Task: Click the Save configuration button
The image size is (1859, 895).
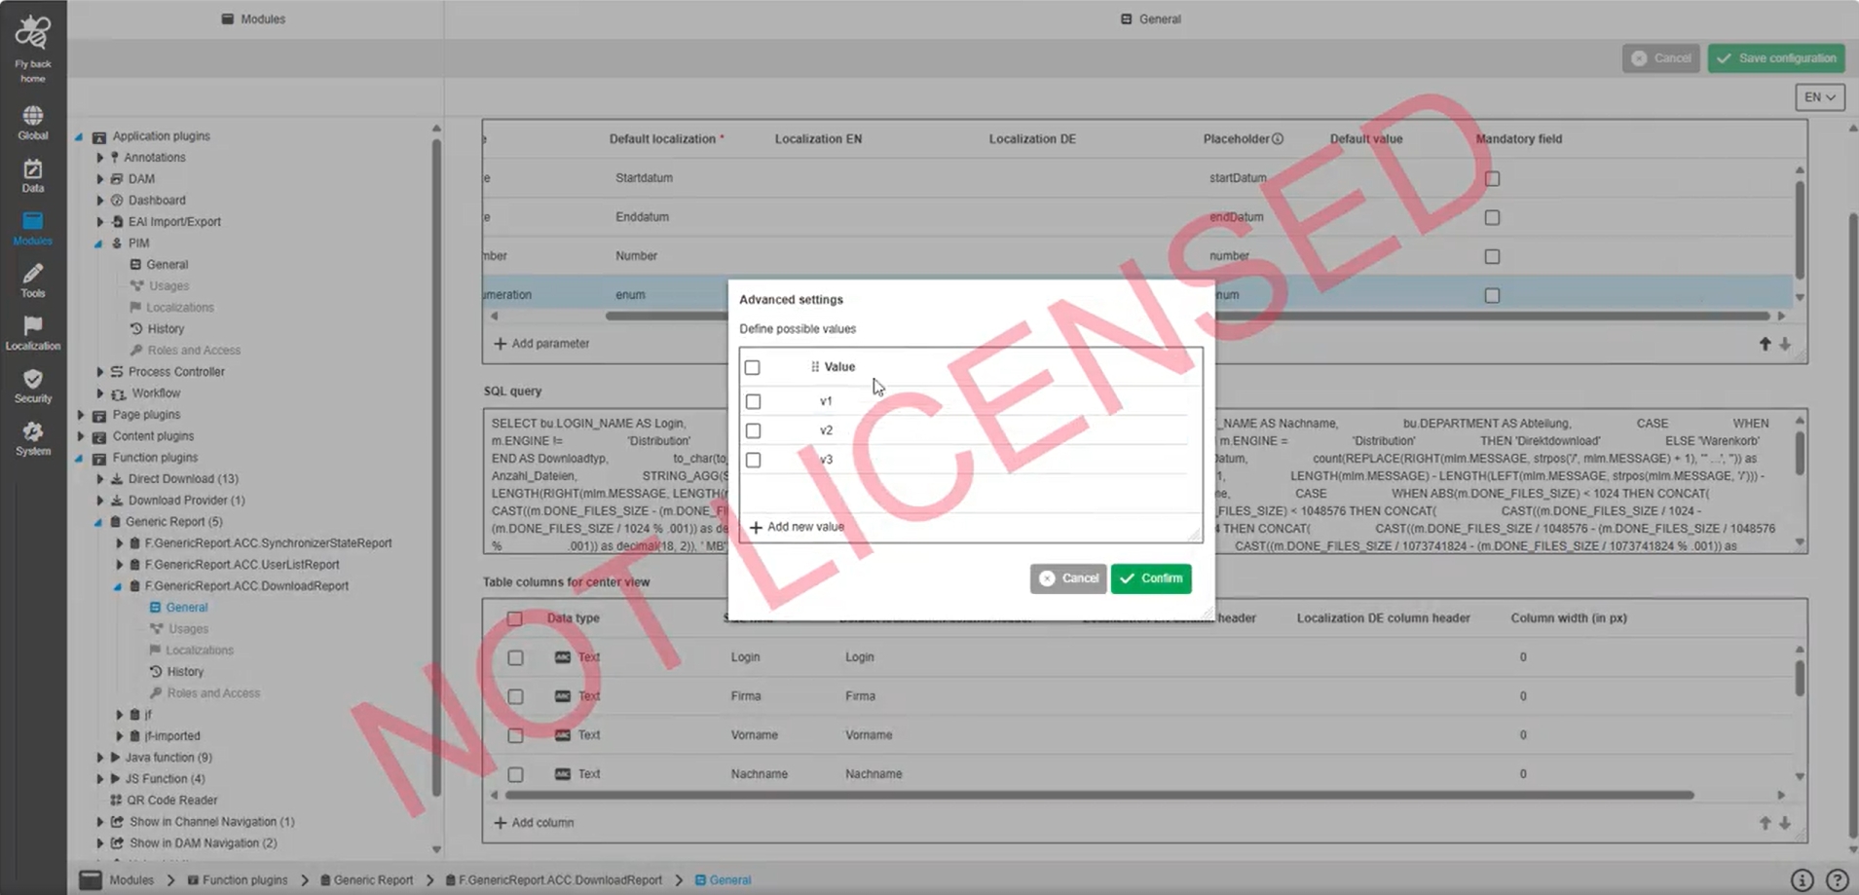Action: point(1776,58)
